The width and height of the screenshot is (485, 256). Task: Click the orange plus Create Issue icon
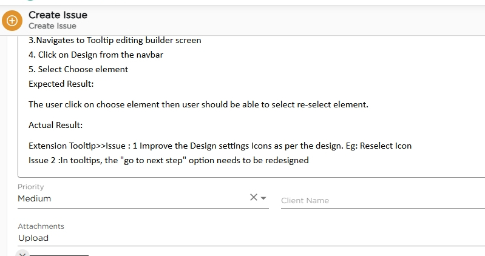pos(12,21)
